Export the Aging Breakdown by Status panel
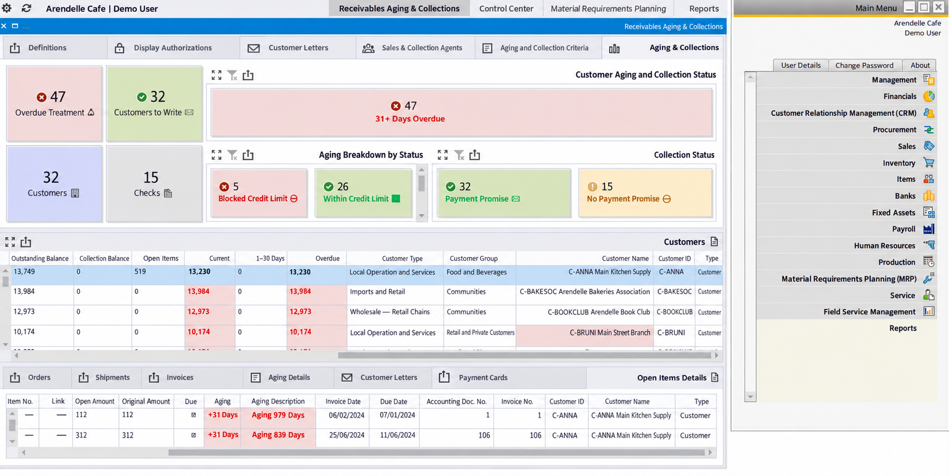The height and width of the screenshot is (476, 949). tap(248, 155)
